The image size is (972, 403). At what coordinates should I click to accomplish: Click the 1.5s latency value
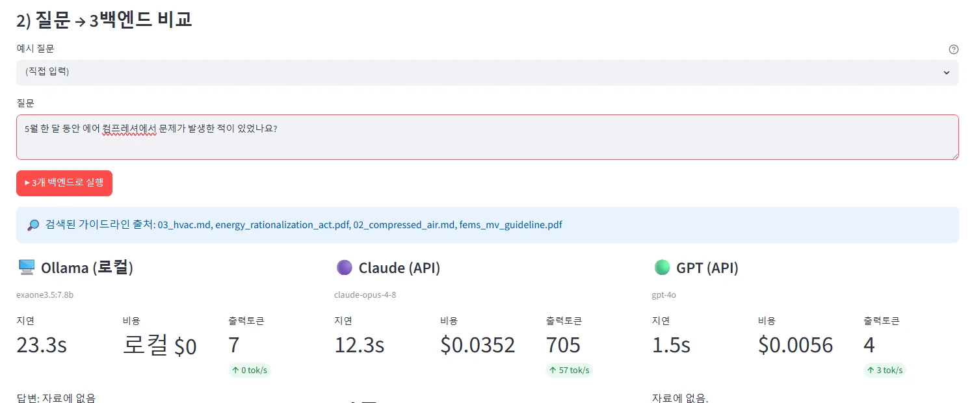coord(671,345)
